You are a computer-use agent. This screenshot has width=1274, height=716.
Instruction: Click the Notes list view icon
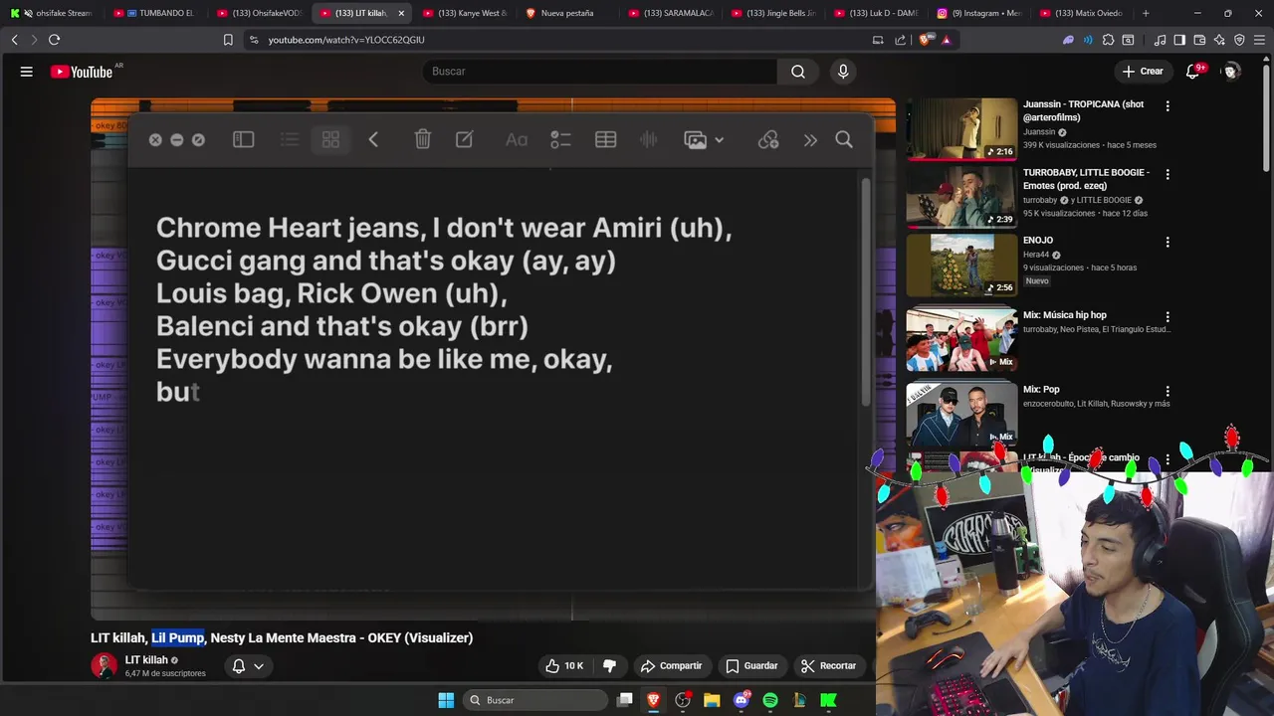point(290,140)
